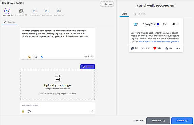Click the @ mention icon in the comment box

29,112
